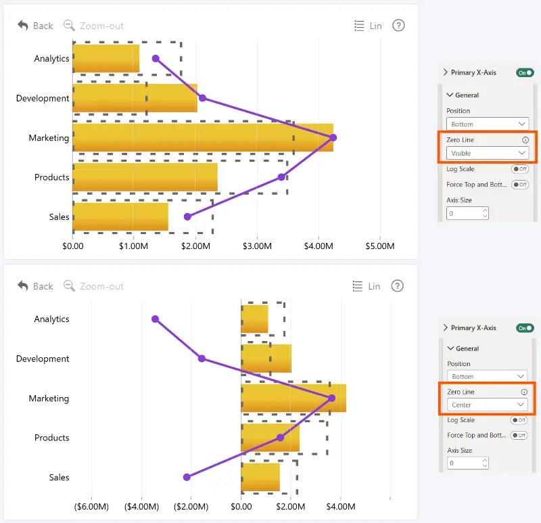The height and width of the screenshot is (523, 541).
Task: Increase Axis Size with up arrow, lower panel
Action: pos(485,460)
